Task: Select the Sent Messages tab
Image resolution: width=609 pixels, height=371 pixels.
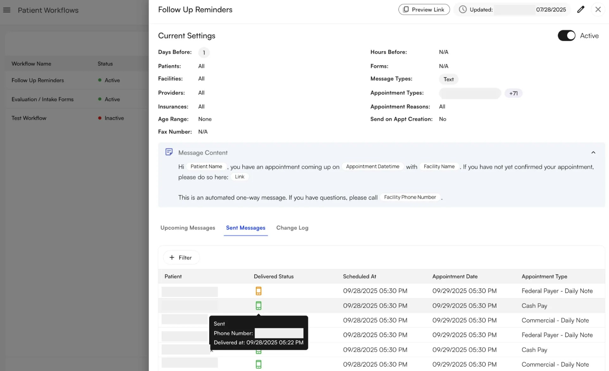Action: [x=246, y=228]
